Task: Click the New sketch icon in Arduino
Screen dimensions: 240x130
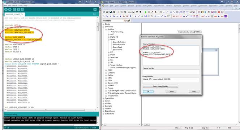Action: click(x=14, y=9)
